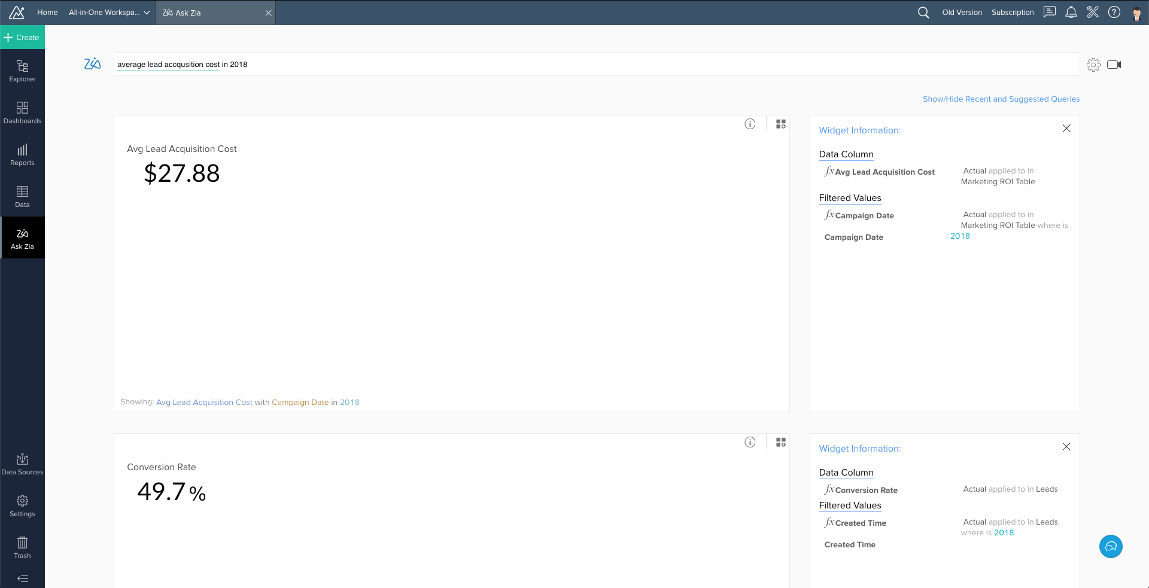
Task: Open Data Sources in the sidebar
Action: 22,464
